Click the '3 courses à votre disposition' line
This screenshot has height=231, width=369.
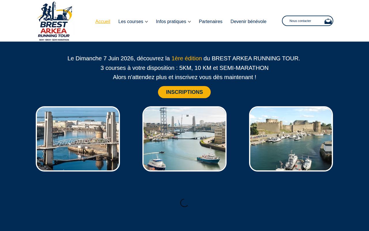(184, 68)
